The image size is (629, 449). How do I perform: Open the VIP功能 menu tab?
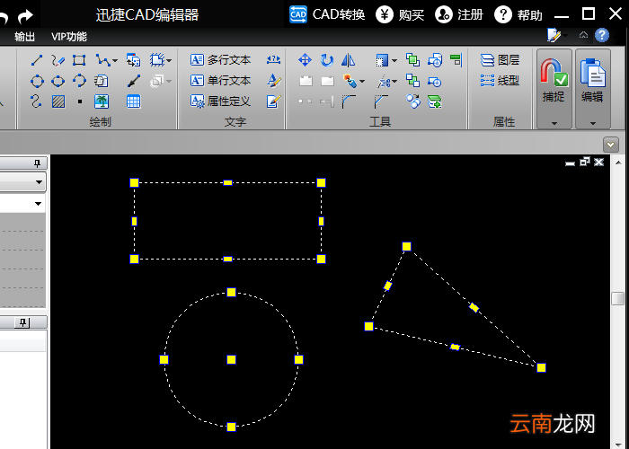point(69,37)
